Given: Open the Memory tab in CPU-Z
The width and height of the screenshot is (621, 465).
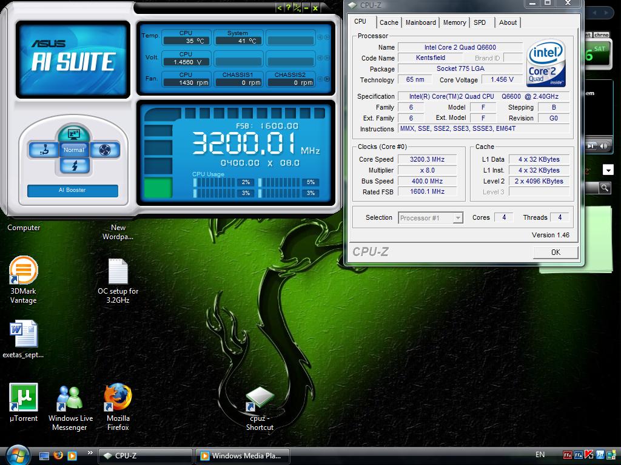Looking at the screenshot, I should [x=454, y=22].
